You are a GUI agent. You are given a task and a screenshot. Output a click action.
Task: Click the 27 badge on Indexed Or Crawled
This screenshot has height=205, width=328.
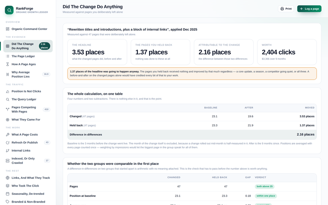point(47,161)
